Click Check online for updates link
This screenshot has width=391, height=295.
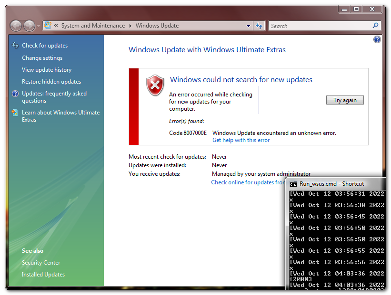coord(248,182)
